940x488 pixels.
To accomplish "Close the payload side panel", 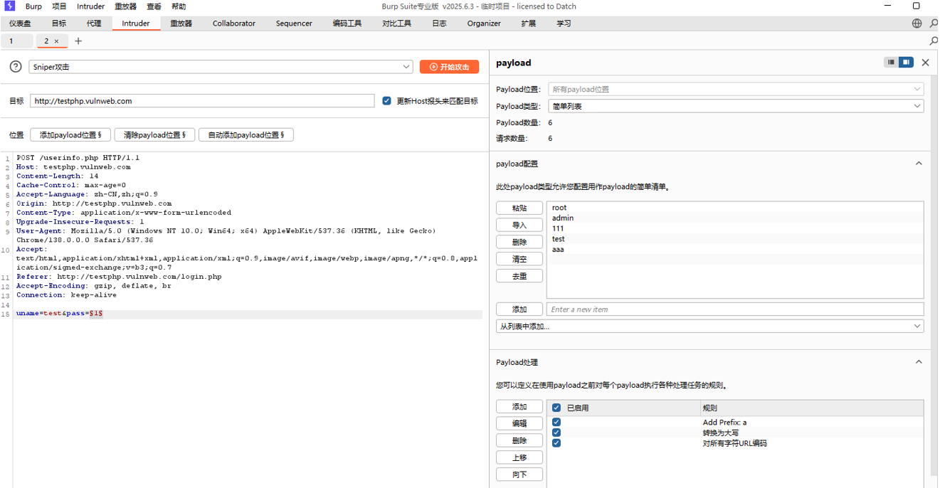I will pyautogui.click(x=925, y=63).
